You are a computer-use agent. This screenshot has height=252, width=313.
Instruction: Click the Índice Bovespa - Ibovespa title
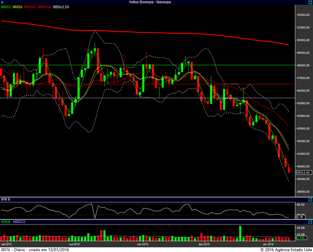(150, 2)
